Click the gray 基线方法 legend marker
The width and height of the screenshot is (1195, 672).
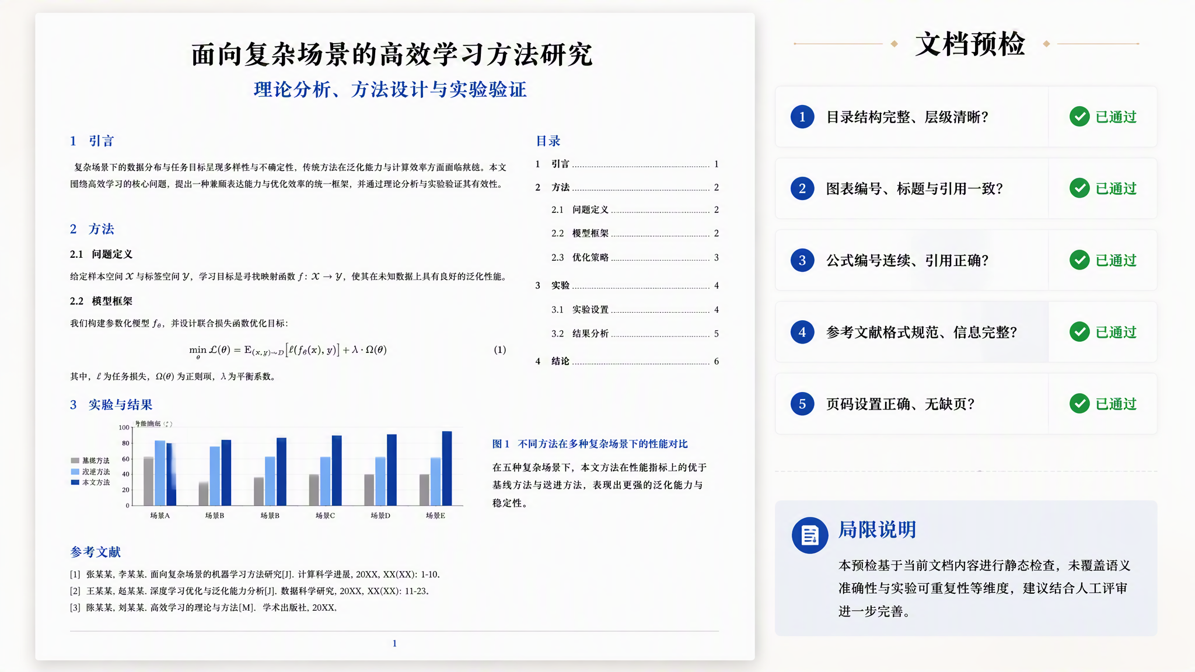pyautogui.click(x=75, y=461)
